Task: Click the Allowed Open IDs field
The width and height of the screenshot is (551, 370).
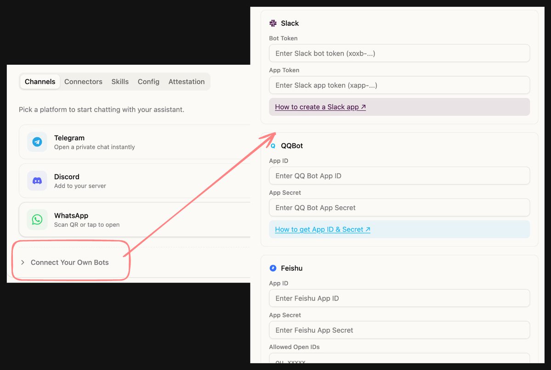Action: pyautogui.click(x=399, y=359)
